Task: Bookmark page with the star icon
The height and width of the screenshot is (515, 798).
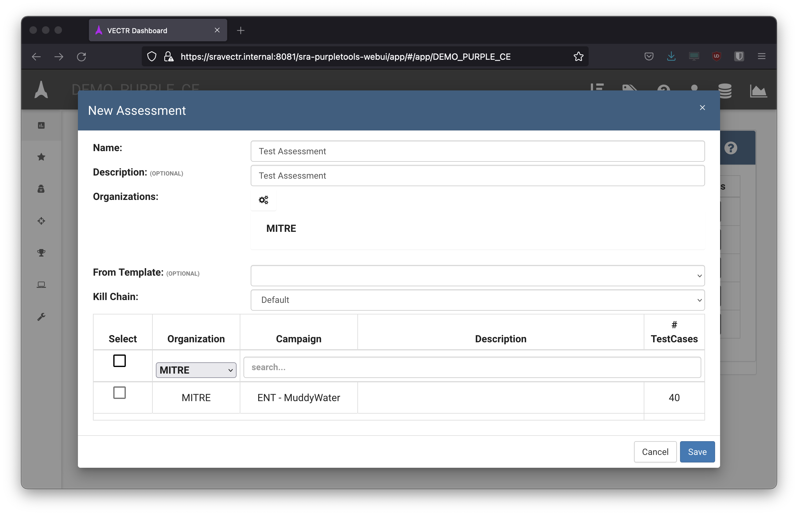Action: point(578,57)
